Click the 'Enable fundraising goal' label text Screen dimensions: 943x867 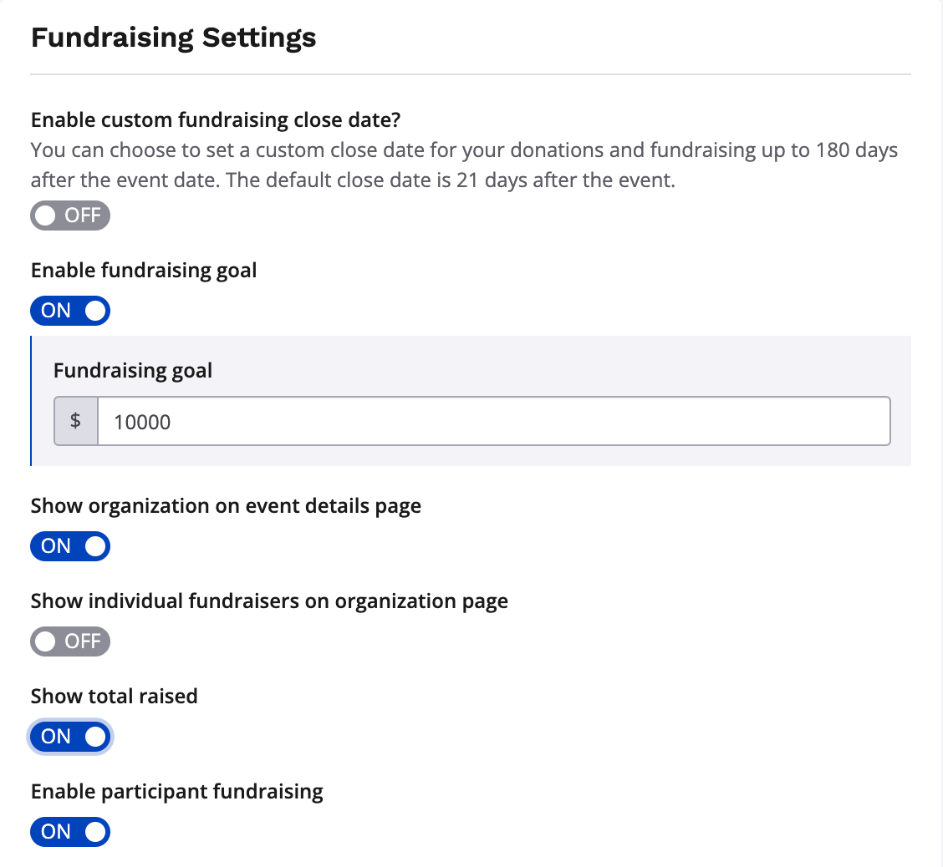(x=144, y=271)
